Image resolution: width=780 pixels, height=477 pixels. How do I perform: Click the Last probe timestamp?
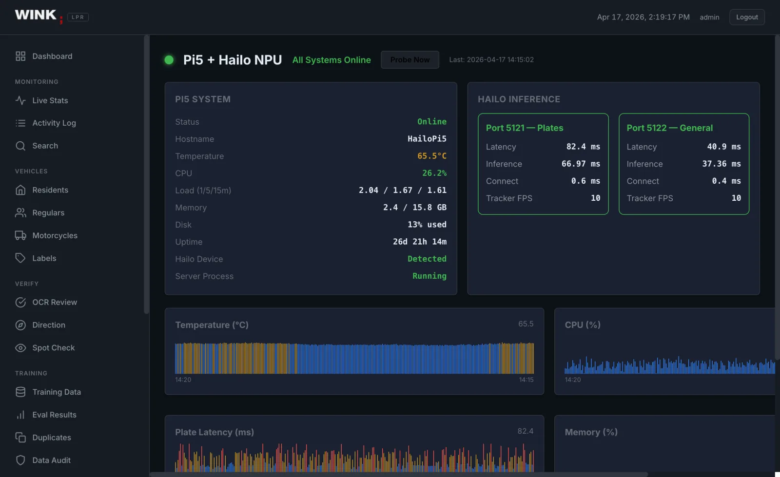point(491,59)
